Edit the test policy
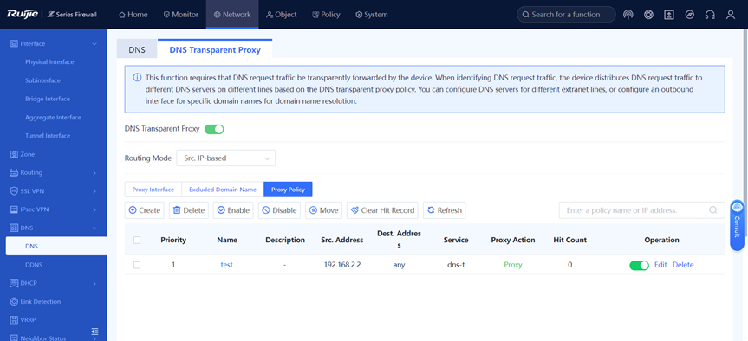This screenshot has height=341, width=748. tap(660, 265)
